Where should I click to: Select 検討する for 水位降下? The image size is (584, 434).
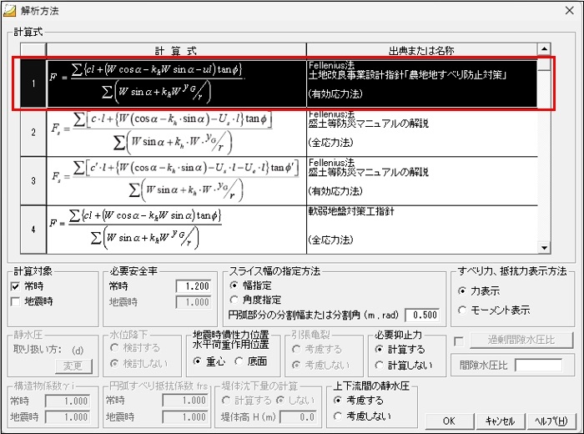click(x=114, y=348)
